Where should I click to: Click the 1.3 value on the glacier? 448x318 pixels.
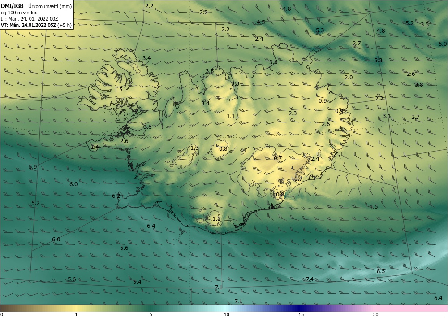(x=194, y=148)
